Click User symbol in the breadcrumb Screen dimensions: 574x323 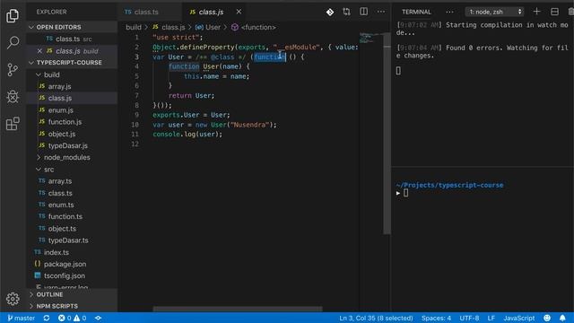tap(208, 28)
